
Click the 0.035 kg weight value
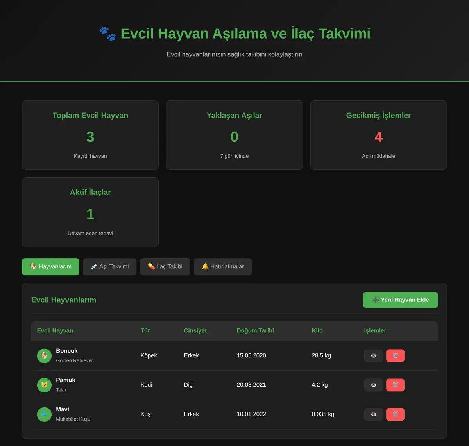click(323, 414)
